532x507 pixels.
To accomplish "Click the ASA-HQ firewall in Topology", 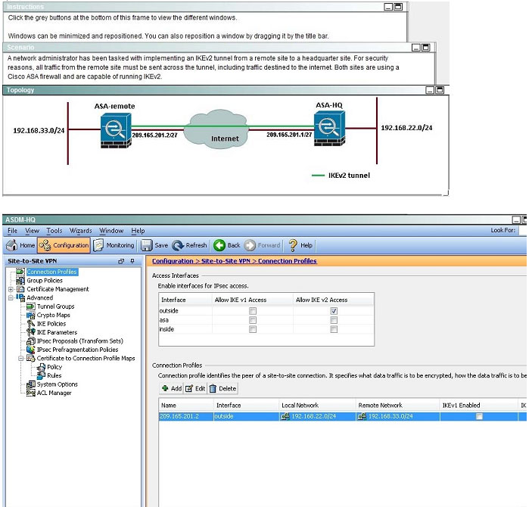I will 329,129.
